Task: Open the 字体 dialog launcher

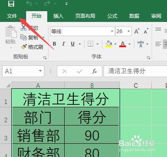Action: (148, 58)
